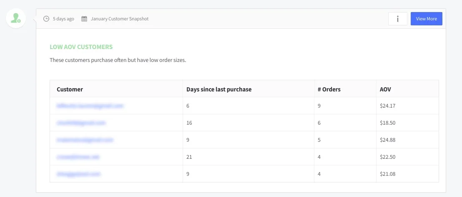
Task: Open customer email link with $21.08 AOV
Action: click(79, 174)
